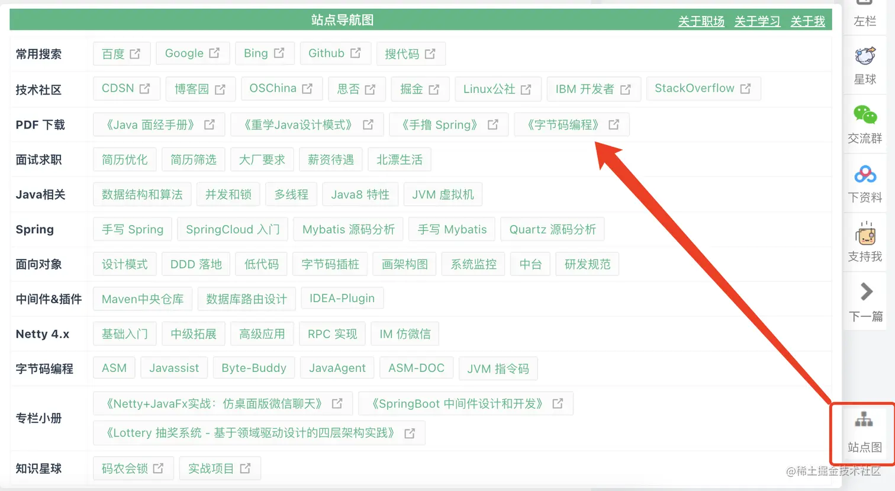
Task: Open the 手写 Mybatis series
Action: tap(452, 229)
